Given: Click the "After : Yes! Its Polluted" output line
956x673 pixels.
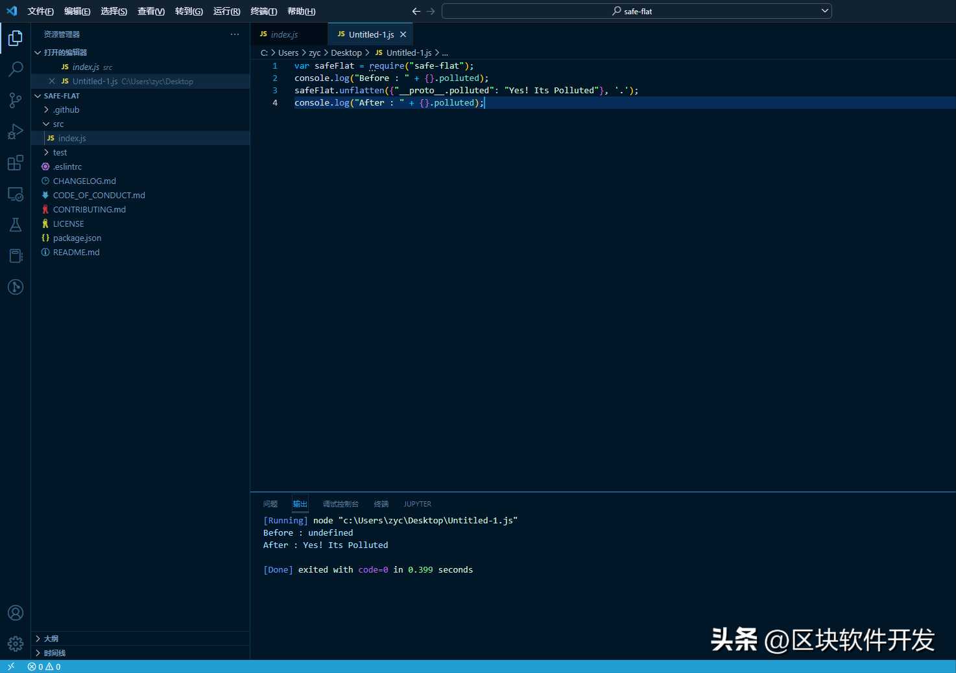Looking at the screenshot, I should coord(326,545).
